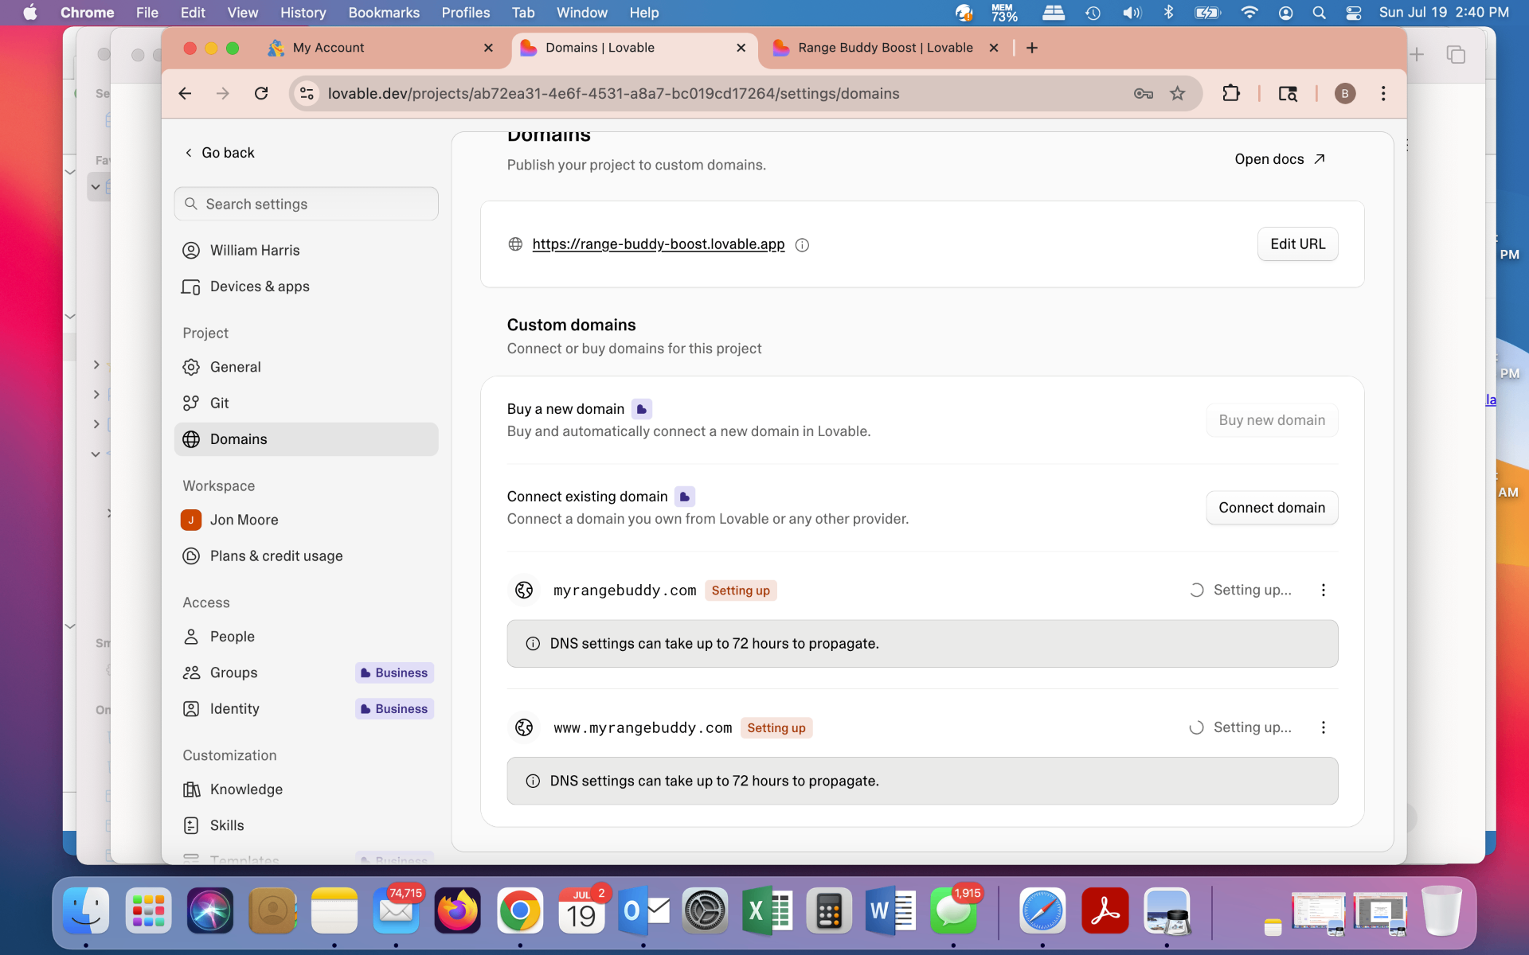Open Firefox from the Dock
Image resolution: width=1529 pixels, height=955 pixels.
(458, 911)
